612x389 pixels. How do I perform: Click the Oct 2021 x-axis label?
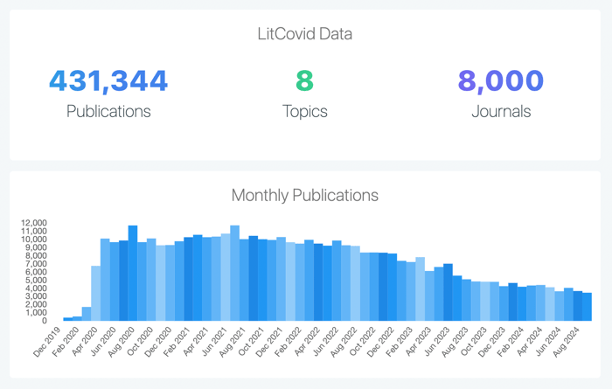[x=251, y=342]
